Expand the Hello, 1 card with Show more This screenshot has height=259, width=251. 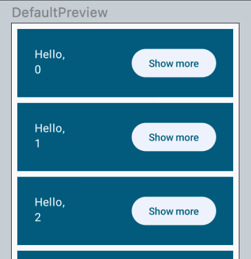point(174,137)
